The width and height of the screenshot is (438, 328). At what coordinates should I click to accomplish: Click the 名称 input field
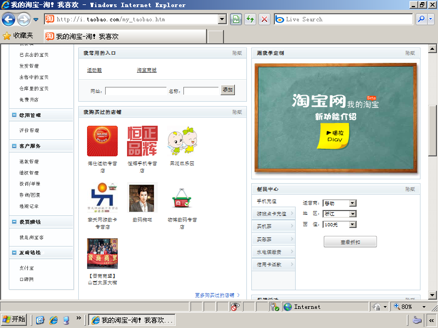201,91
